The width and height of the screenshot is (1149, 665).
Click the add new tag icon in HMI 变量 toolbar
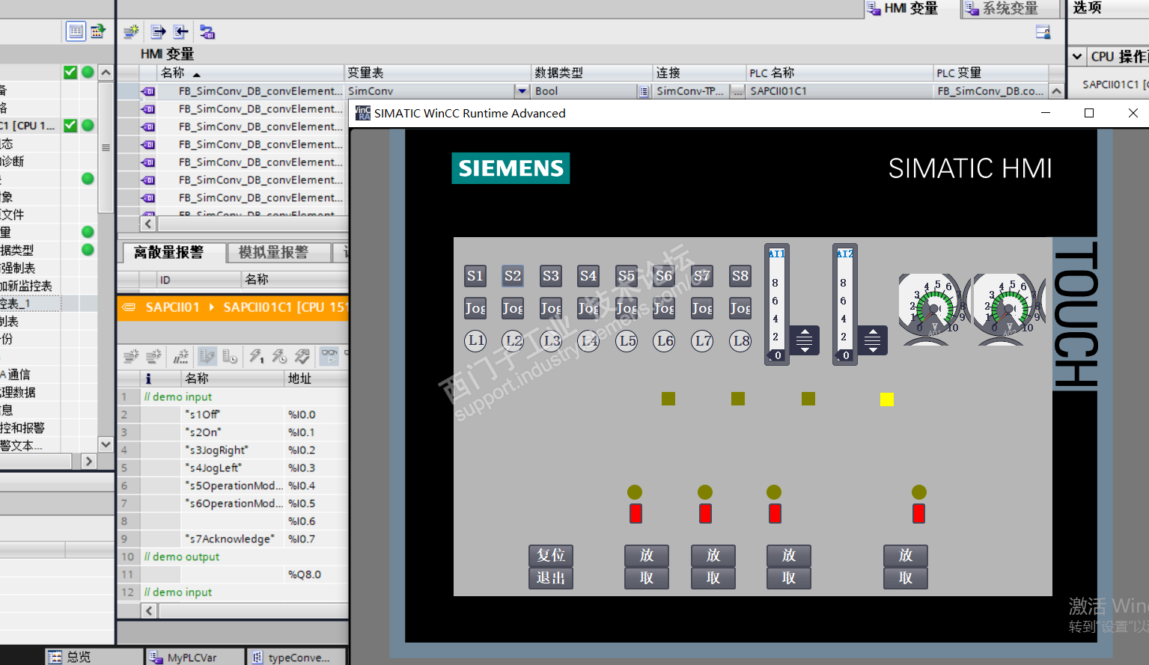click(x=131, y=31)
